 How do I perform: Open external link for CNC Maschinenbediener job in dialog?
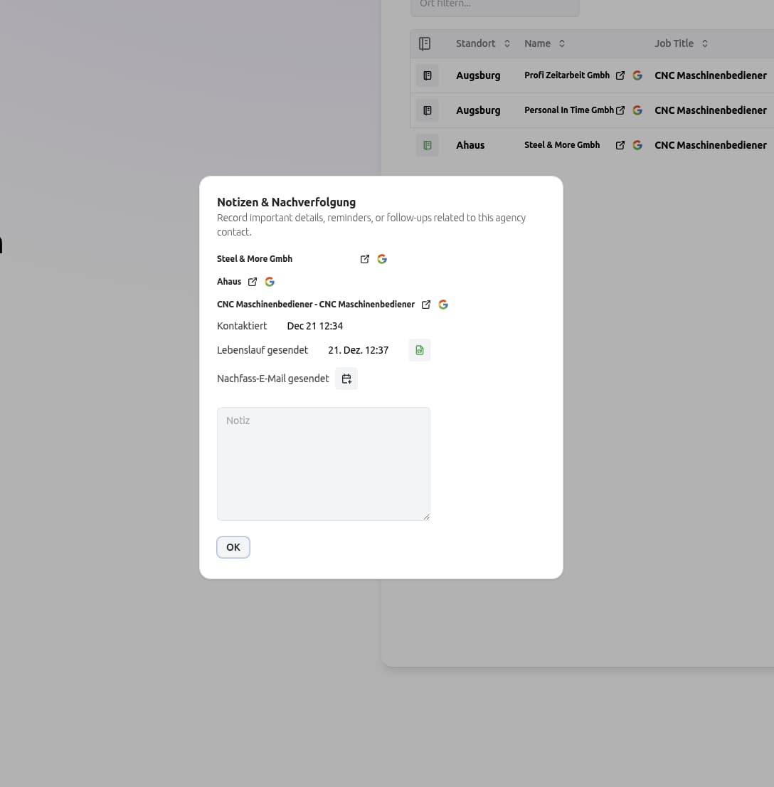[x=426, y=305]
